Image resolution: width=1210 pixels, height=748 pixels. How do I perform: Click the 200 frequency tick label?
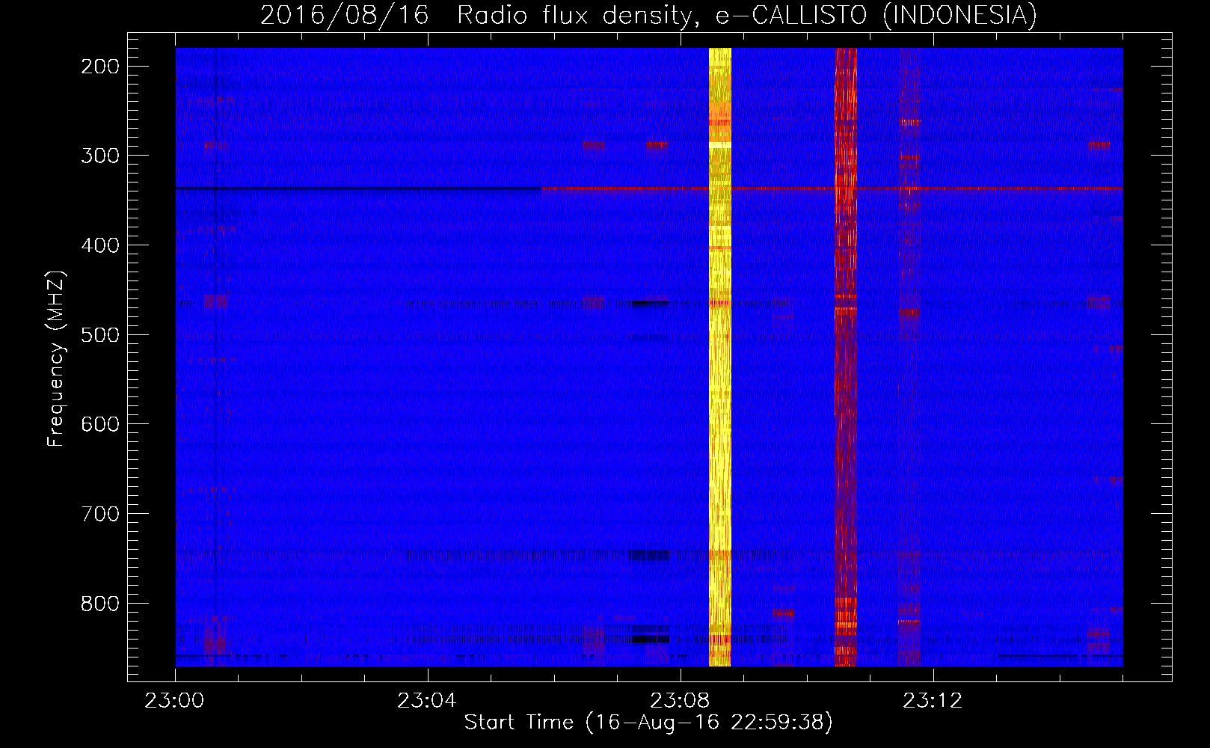[x=102, y=67]
